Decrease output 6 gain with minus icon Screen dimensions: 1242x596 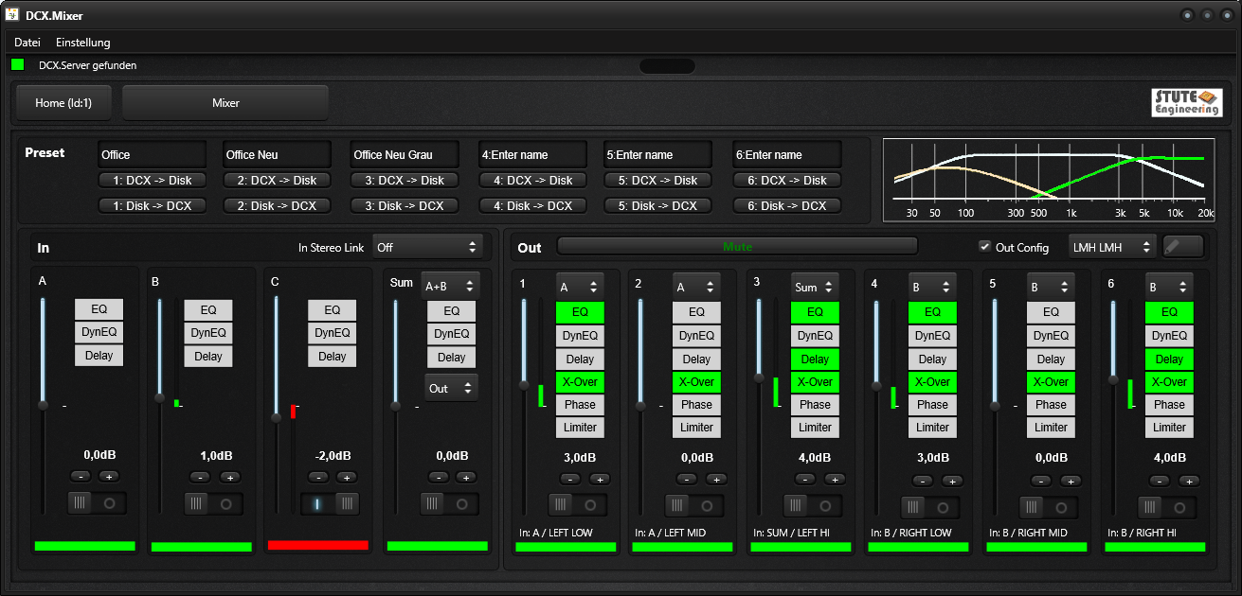1160,481
